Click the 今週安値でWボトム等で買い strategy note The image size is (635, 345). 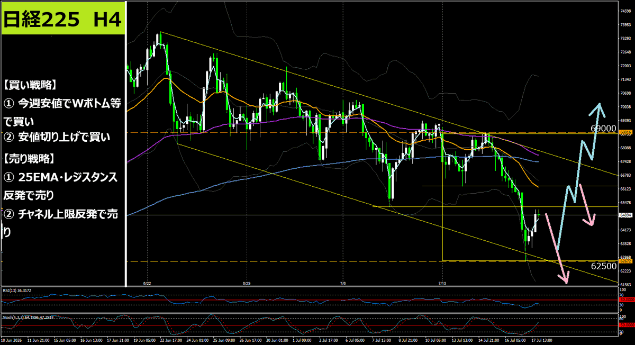[62, 112]
